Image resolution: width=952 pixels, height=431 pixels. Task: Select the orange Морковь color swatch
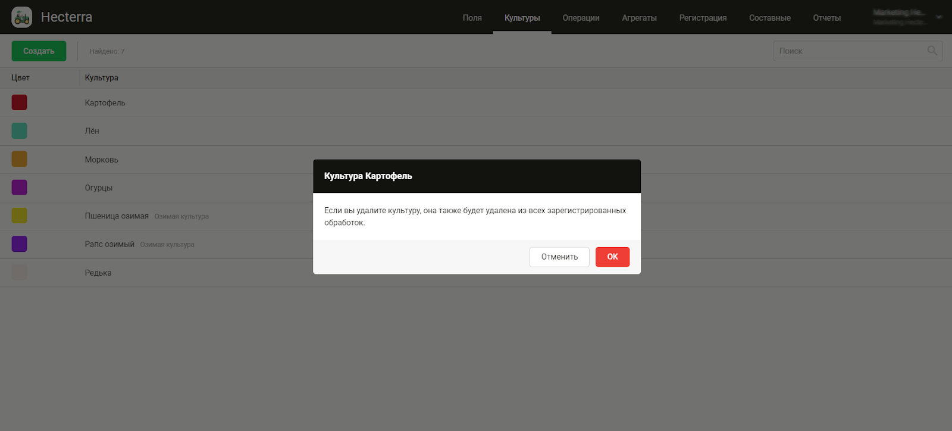click(20, 159)
